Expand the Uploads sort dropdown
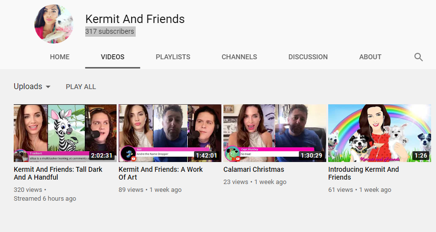This screenshot has height=232, width=436. point(32,87)
